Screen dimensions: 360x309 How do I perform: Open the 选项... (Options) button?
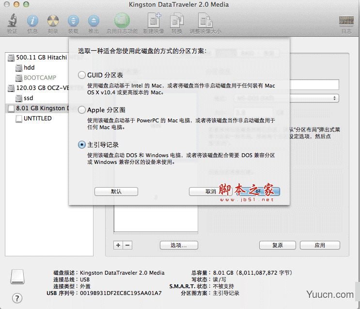[x=179, y=245]
